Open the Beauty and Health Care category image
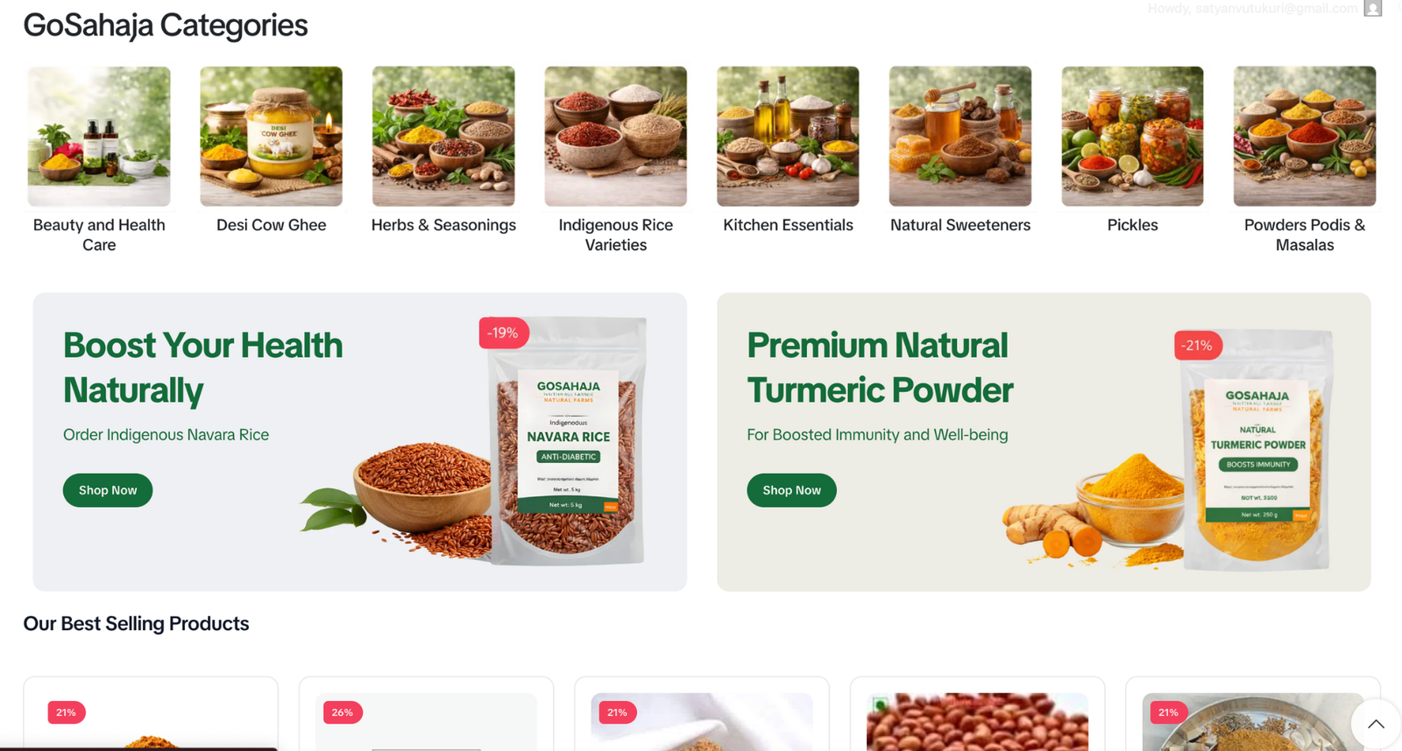Viewport: 1402px width, 751px height. (99, 137)
